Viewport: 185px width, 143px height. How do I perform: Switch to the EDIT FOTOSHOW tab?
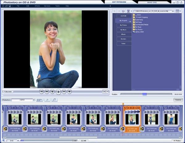point(119,2)
